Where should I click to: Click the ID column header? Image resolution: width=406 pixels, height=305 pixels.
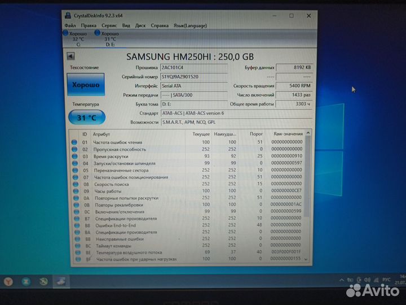[x=85, y=134]
